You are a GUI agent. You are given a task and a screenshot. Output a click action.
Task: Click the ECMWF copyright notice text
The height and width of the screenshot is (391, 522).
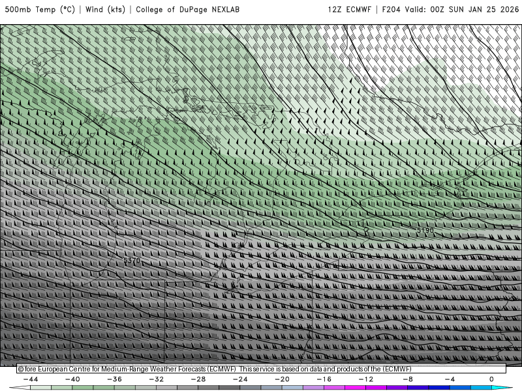point(215,369)
